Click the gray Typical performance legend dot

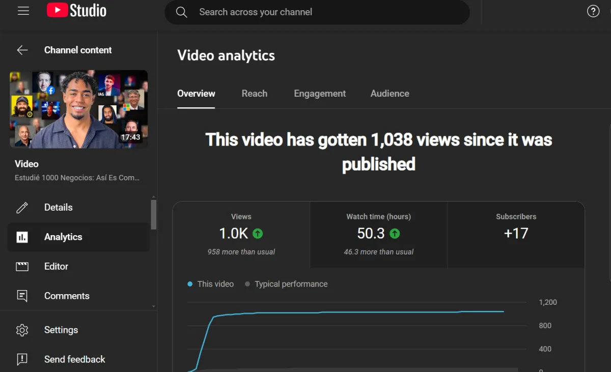click(247, 284)
